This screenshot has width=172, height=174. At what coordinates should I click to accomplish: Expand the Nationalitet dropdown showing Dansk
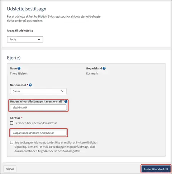[x=38, y=91]
